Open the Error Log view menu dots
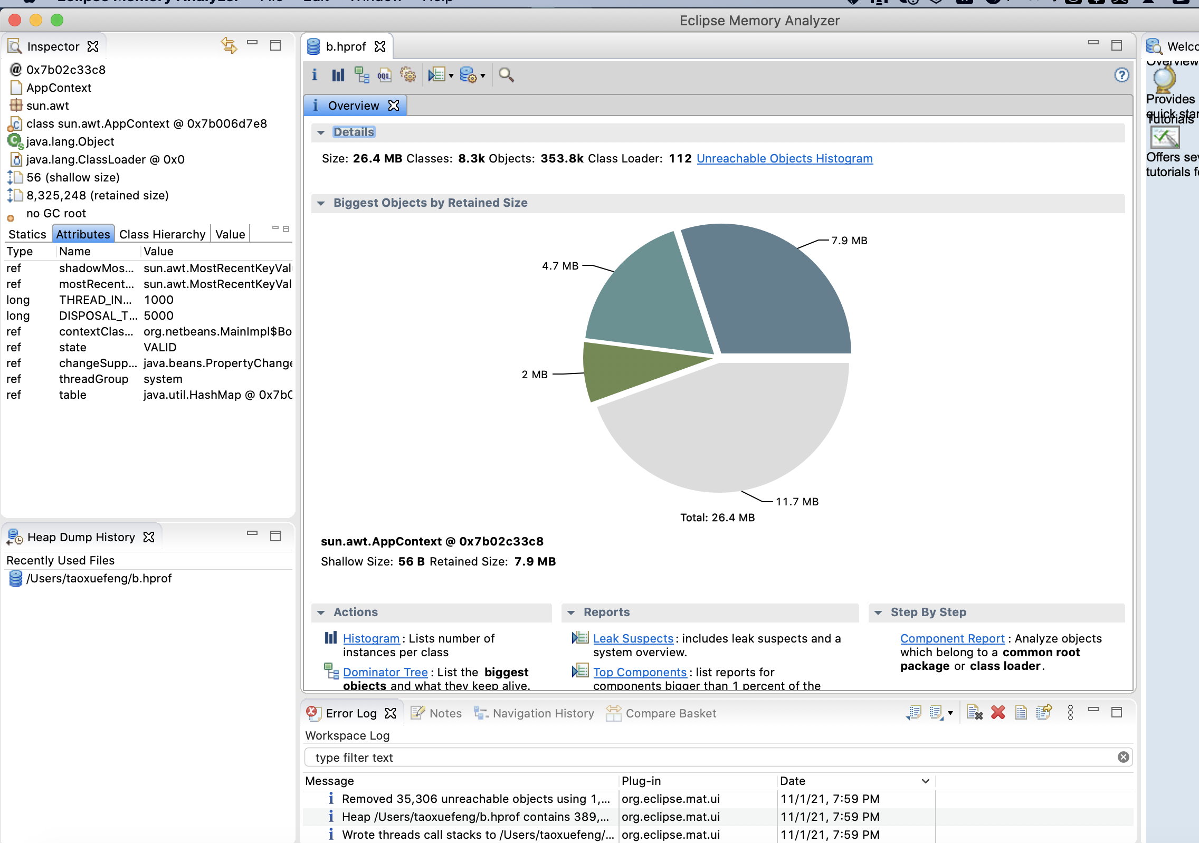 (1070, 713)
